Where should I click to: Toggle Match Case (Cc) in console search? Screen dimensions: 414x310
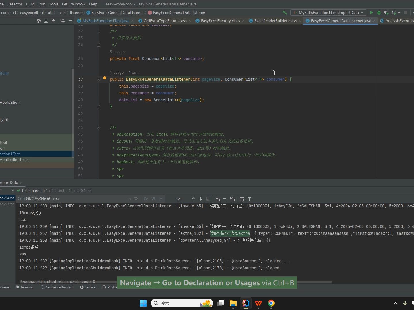[x=146, y=199]
